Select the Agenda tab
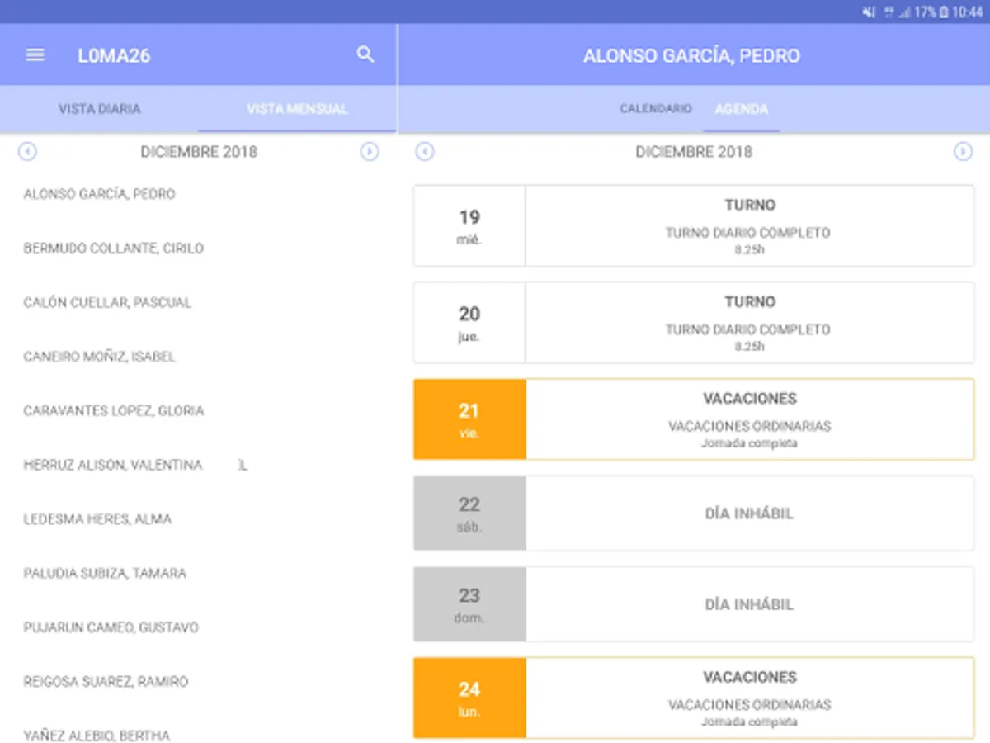 (x=741, y=109)
